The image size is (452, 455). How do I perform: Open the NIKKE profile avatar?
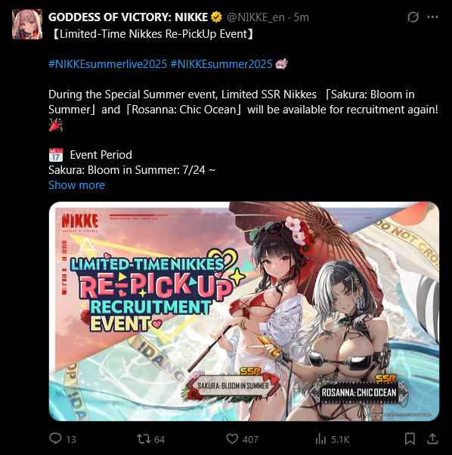pos(27,24)
